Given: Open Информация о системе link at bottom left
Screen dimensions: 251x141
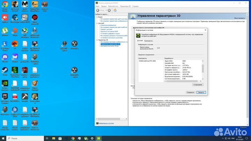Looking at the screenshot, I should (x=106, y=123).
